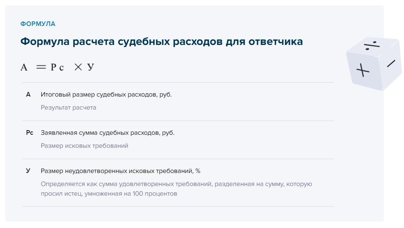Click Размер неудовлетворенных исковых требований text
This screenshot has height=228, width=404.
pyautogui.click(x=120, y=171)
